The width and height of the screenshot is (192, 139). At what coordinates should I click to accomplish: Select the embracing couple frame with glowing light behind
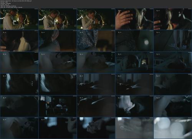[x=58, y=19]
